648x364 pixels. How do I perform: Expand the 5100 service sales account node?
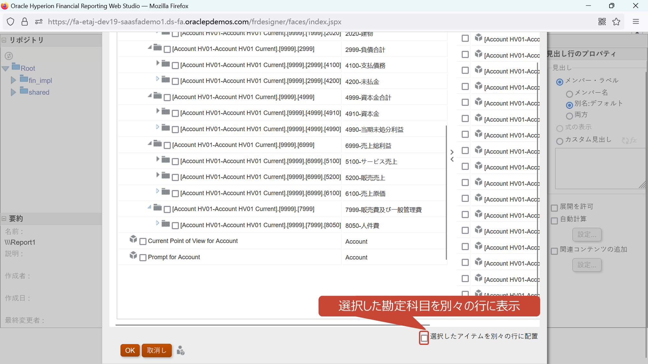click(157, 159)
